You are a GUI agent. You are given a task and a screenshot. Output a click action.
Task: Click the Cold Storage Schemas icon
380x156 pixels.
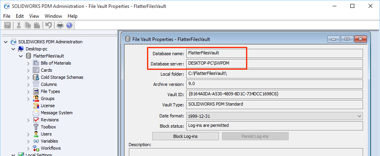36,77
